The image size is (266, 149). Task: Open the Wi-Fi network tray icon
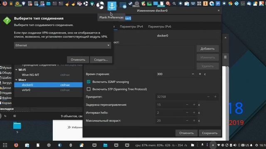coord(219,145)
